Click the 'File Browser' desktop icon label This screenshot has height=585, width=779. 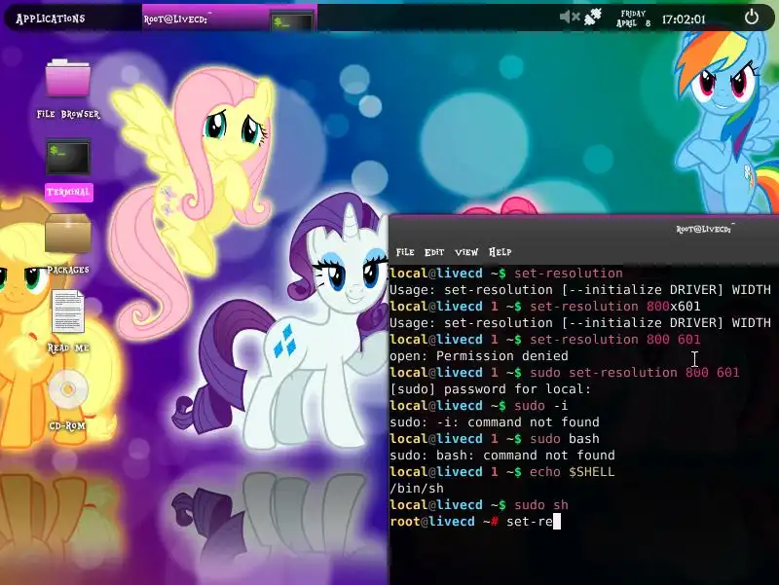coord(68,114)
